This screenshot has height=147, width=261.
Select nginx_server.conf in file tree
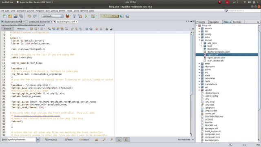point(216,58)
